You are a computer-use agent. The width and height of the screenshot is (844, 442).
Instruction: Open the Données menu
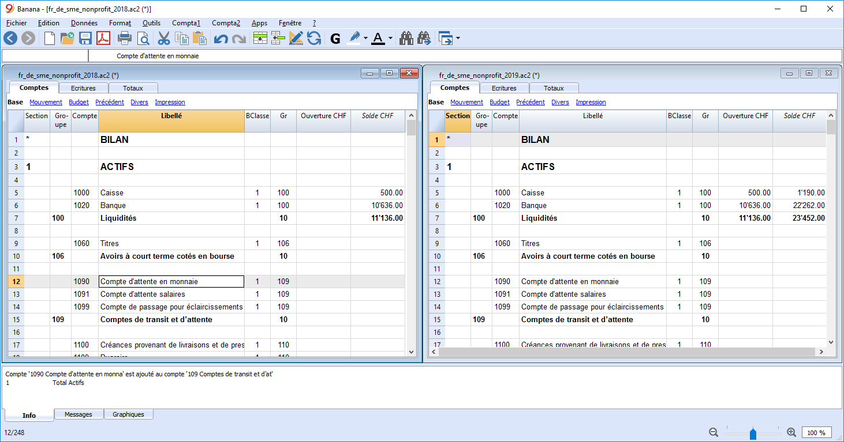[84, 23]
